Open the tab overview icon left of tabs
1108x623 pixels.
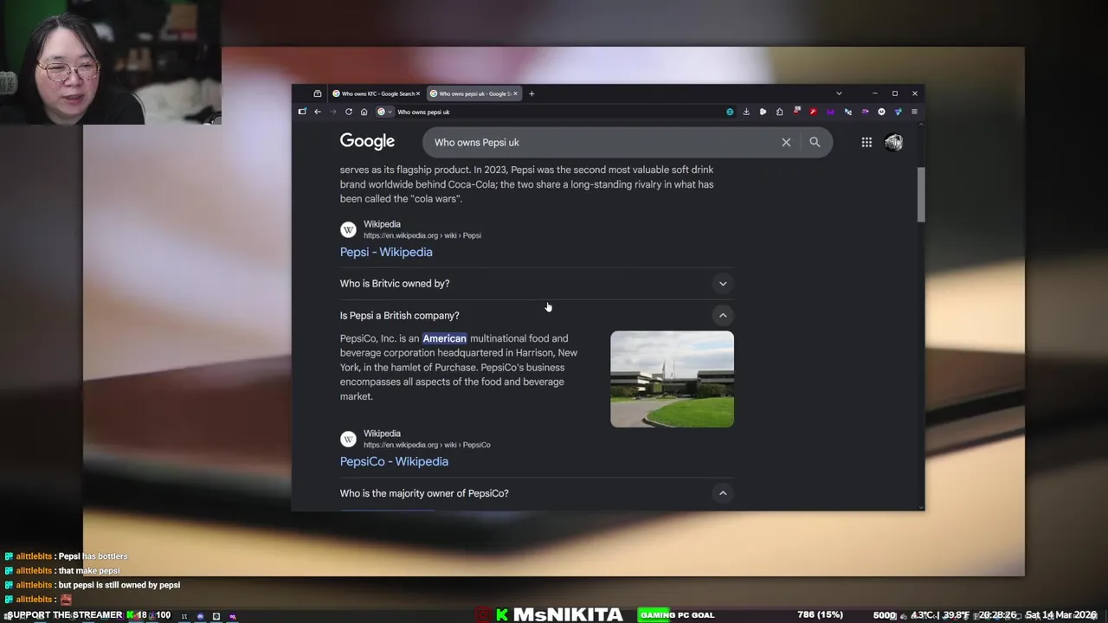(318, 93)
